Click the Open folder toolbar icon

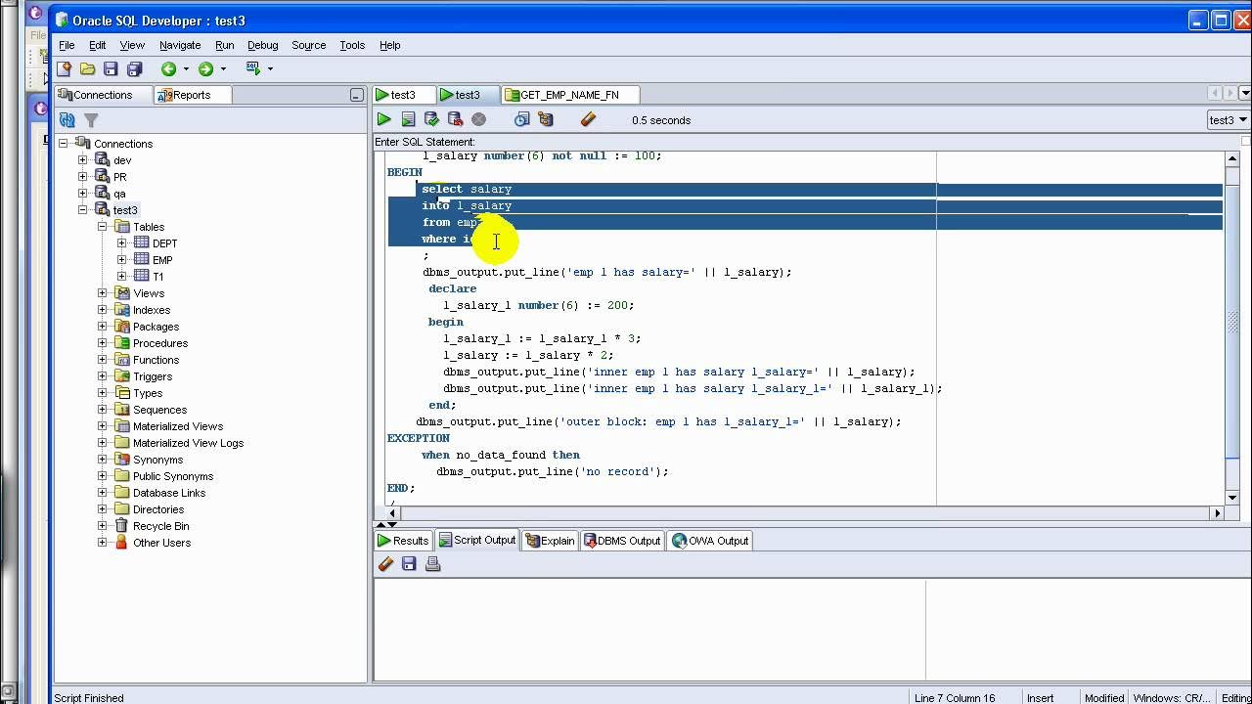tap(87, 68)
